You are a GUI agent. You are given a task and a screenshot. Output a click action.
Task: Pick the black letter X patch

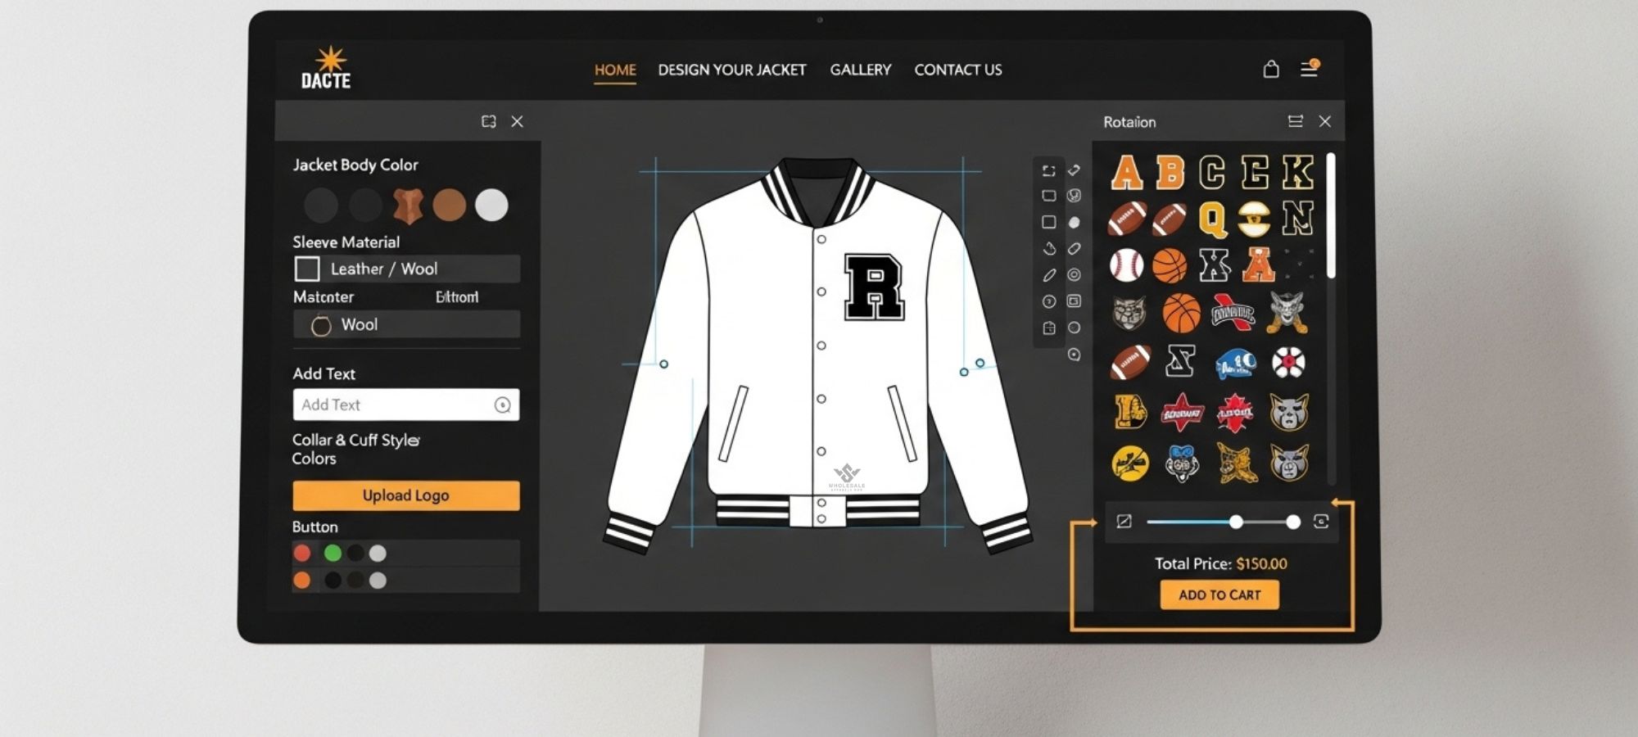point(1214,265)
